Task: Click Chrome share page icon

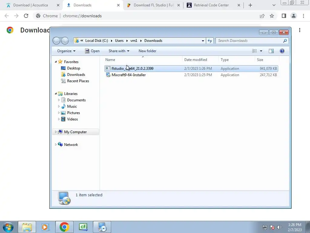Action: [x=262, y=16]
